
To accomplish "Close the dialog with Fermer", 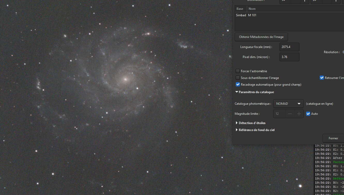I will point(333,138).
